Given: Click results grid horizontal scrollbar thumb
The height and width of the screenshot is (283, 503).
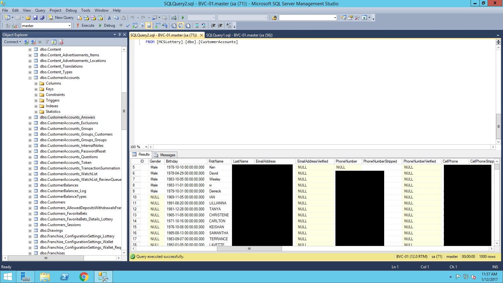Looking at the screenshot, I should (249, 248).
